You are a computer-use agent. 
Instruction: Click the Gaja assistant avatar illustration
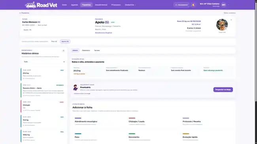pos(76,88)
